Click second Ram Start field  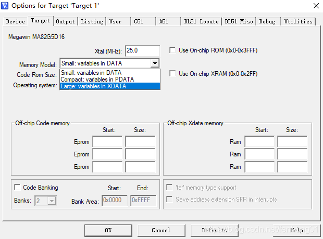point(259,154)
